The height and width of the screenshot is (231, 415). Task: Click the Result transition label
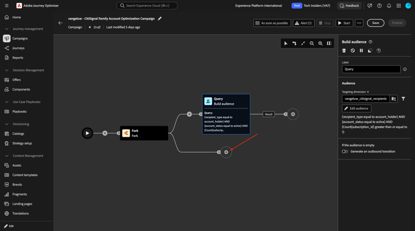pos(268,114)
